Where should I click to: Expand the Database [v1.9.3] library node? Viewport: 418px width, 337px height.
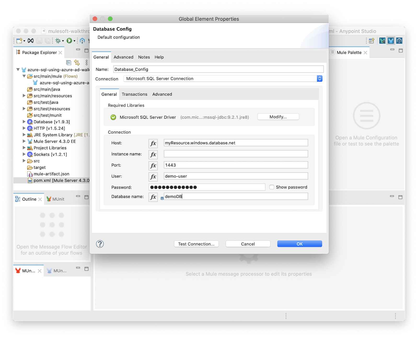(24, 122)
